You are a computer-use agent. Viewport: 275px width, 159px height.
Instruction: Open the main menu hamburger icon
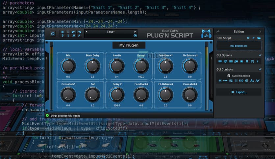pos(63,32)
